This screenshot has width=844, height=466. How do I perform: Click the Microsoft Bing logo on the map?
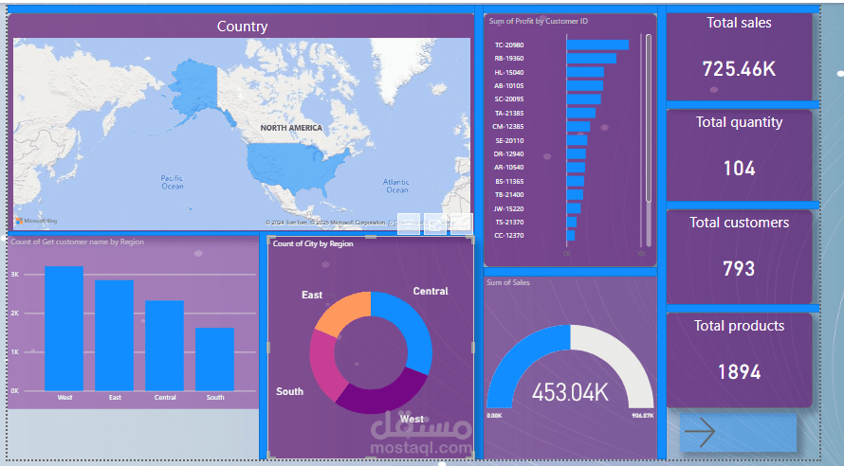(x=36, y=221)
